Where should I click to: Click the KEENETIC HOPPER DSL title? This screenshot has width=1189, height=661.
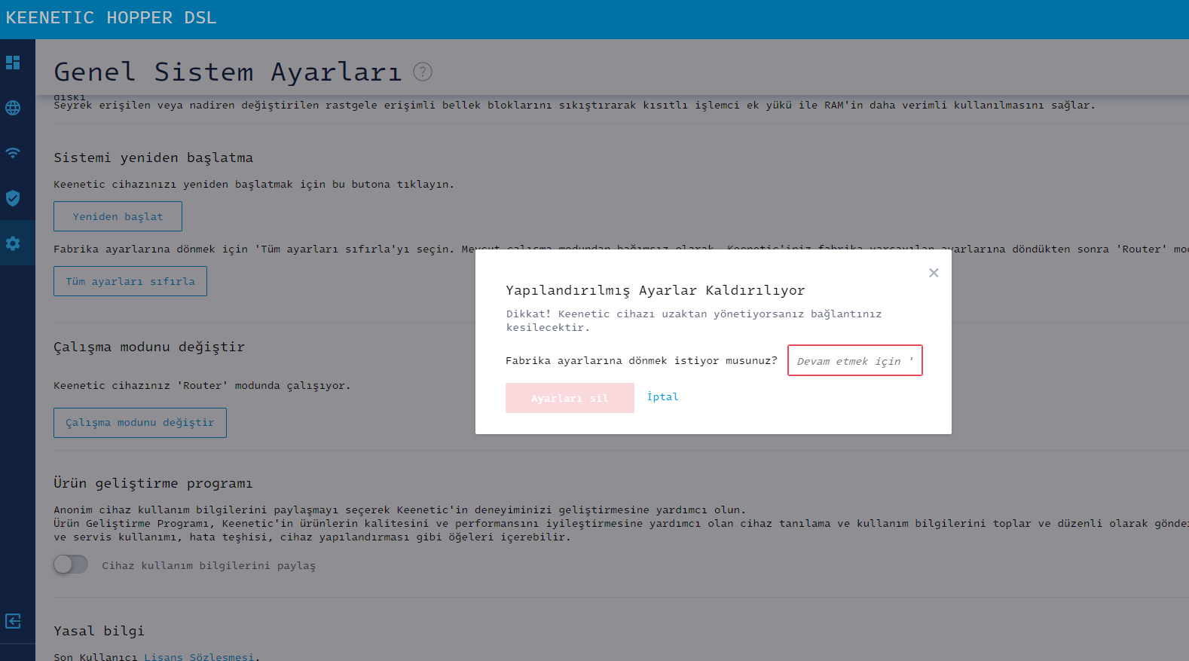tap(111, 17)
